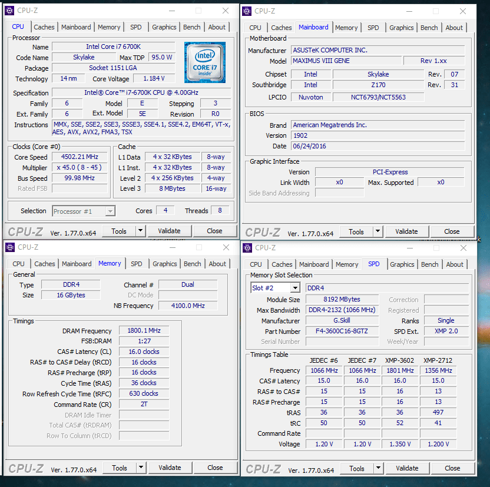Click the Tools button in the SPD window
490x487 pixels.
[357, 469]
